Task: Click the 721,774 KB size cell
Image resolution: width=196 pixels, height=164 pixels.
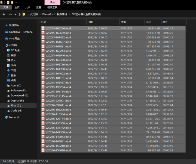Action: (153, 132)
